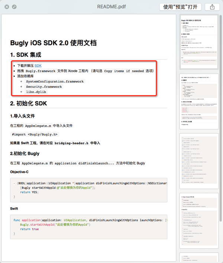The image size is (223, 263).
Task: Close the Quick Look preview window
Action: pyautogui.click(x=7, y=7)
